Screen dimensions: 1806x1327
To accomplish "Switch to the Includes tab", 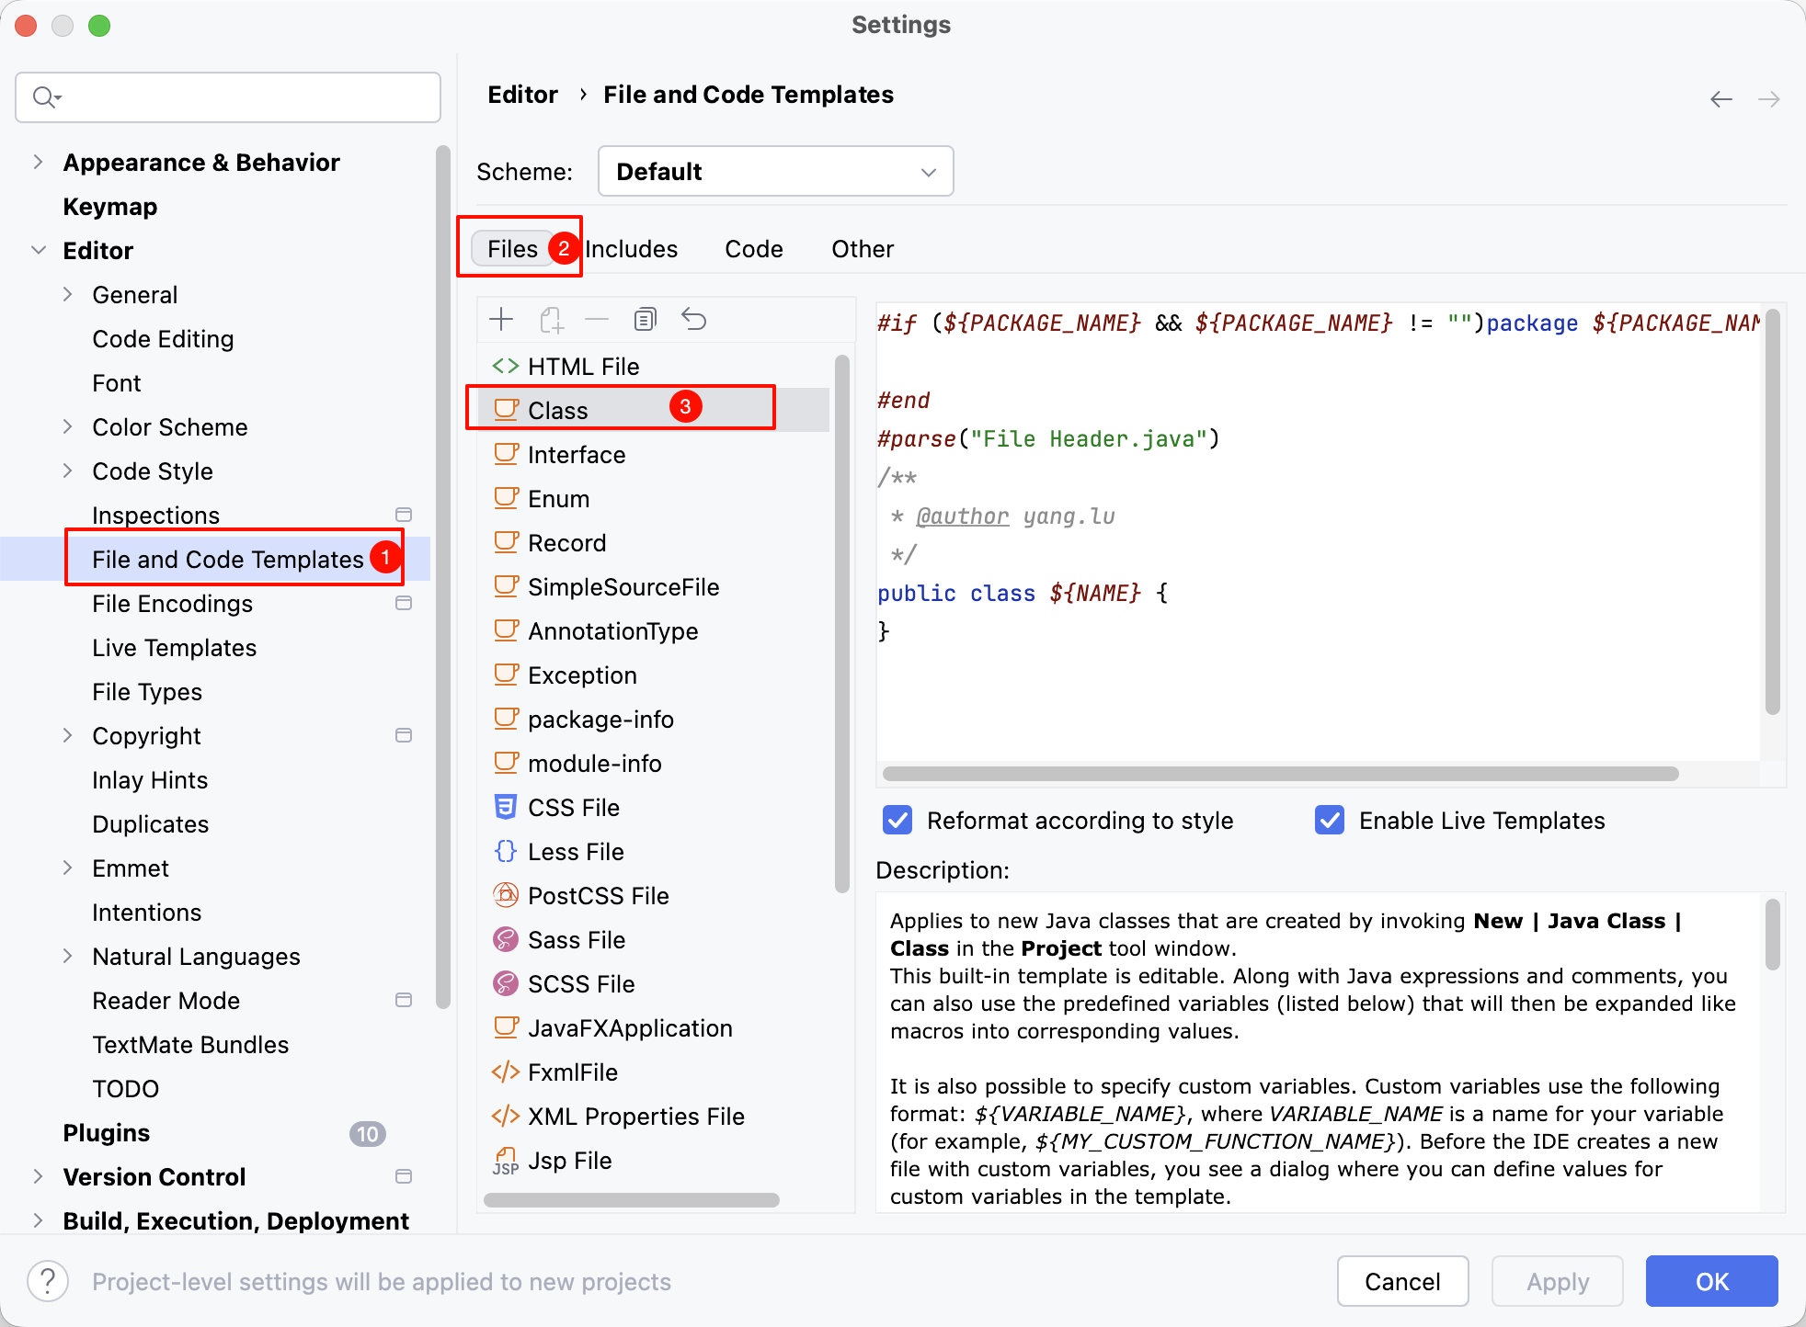I will click(631, 249).
